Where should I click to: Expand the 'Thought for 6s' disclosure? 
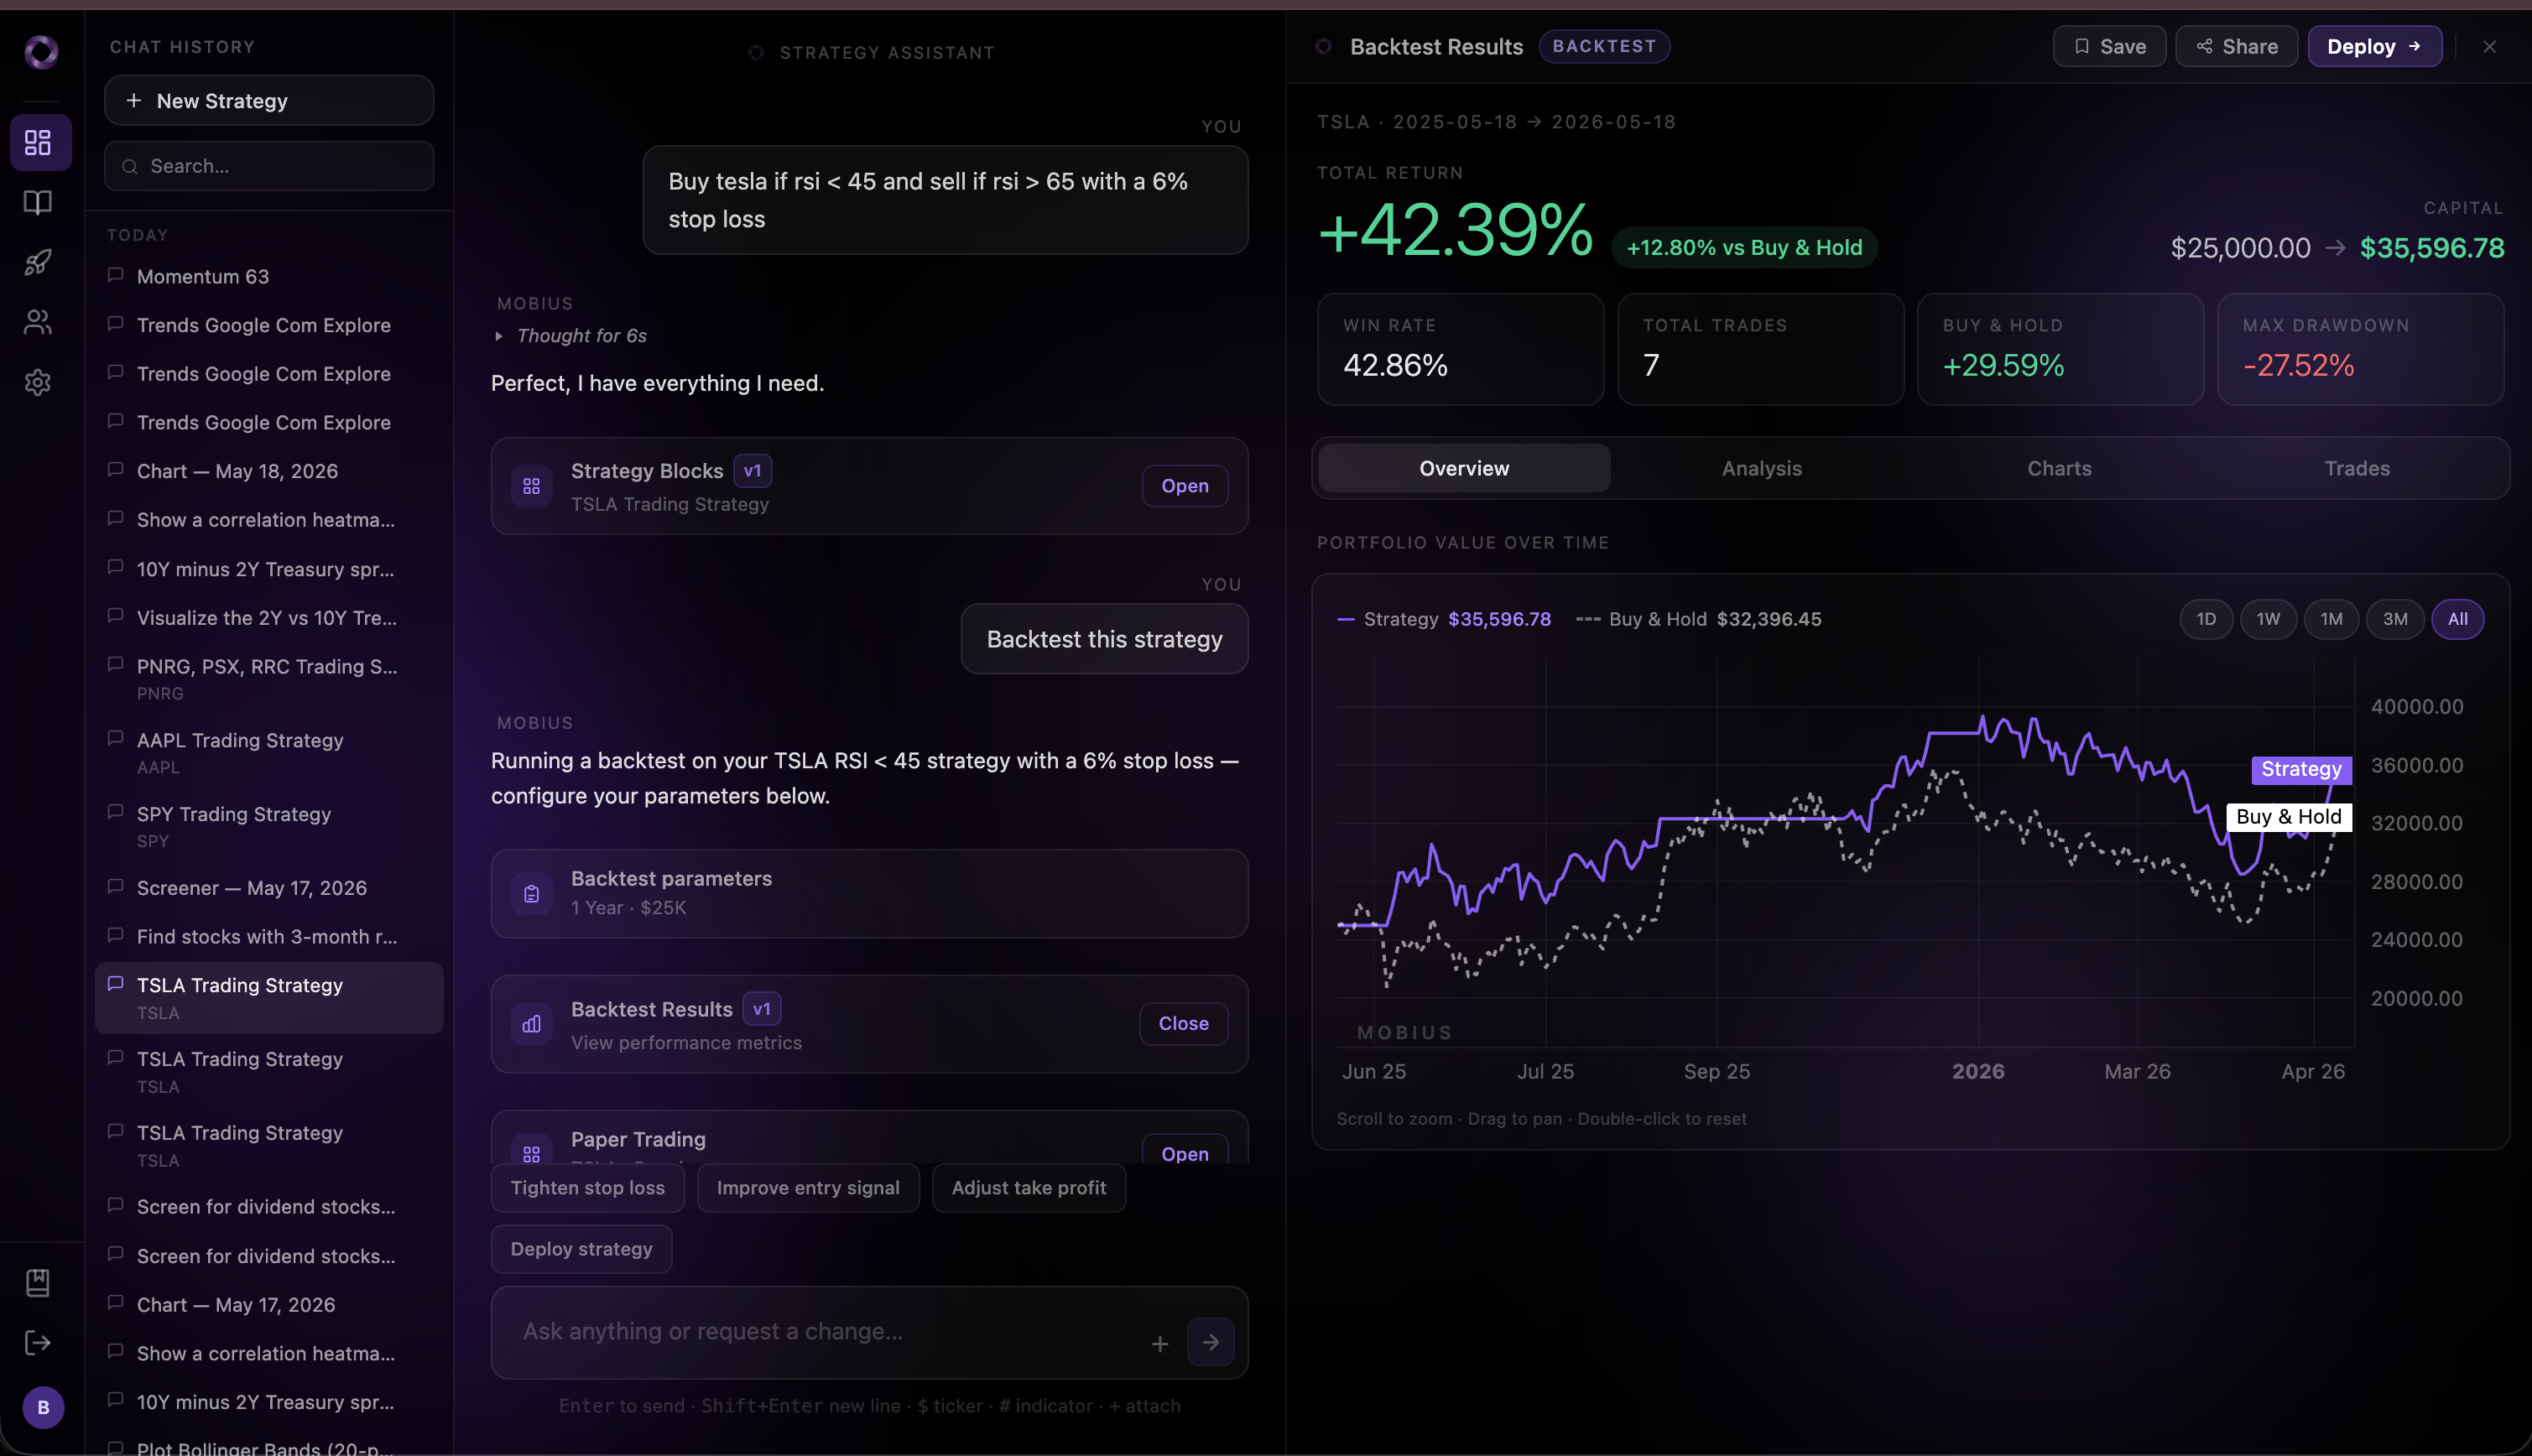click(571, 336)
